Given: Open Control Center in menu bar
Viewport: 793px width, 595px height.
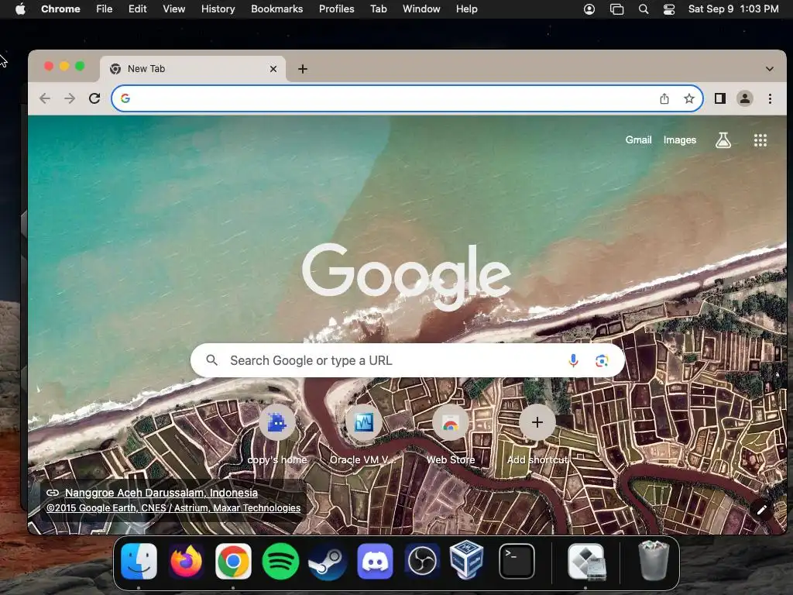Looking at the screenshot, I should pyautogui.click(x=669, y=9).
